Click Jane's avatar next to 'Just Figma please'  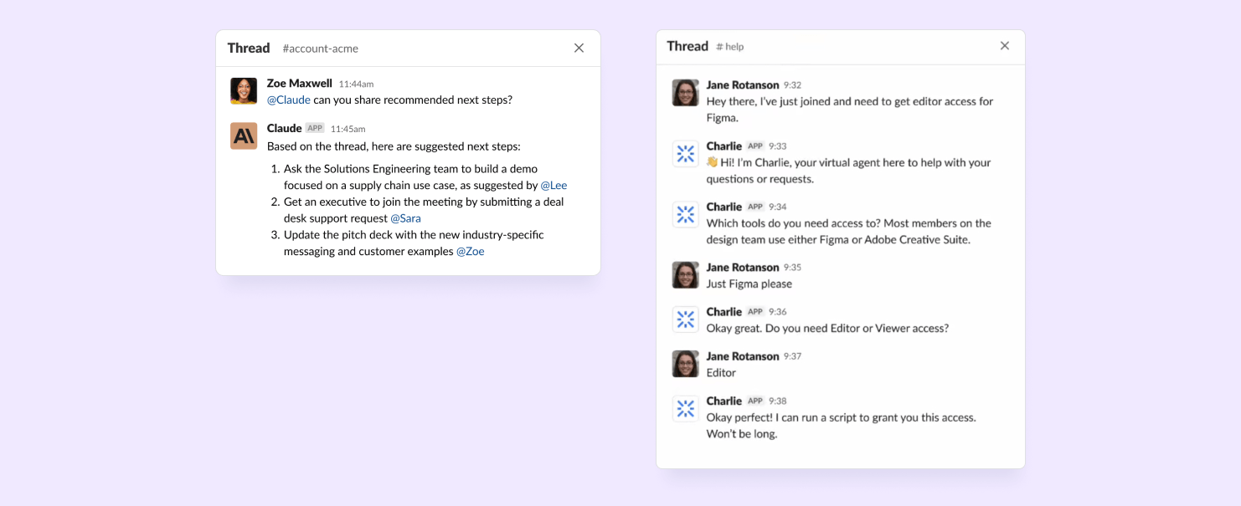coord(685,275)
